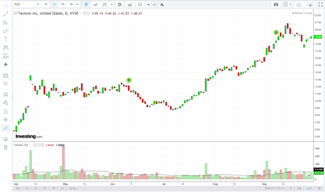
Task: Click the back arrow in left sidebar
Action: pyautogui.click(x=6, y=65)
